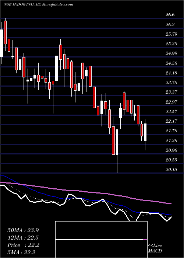Click the 20.15 price axis label

[x=171, y=170]
